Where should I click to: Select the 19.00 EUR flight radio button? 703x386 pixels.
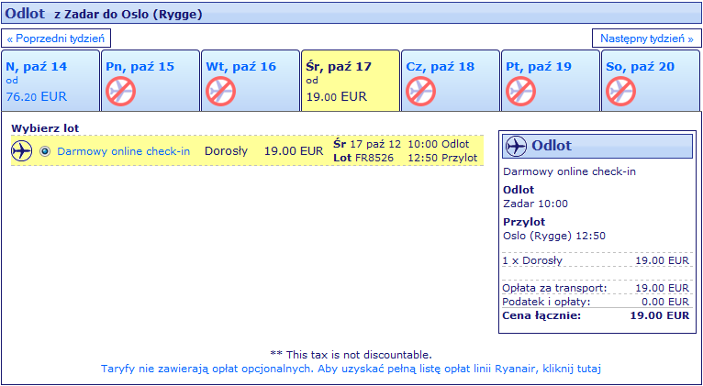pos(45,151)
